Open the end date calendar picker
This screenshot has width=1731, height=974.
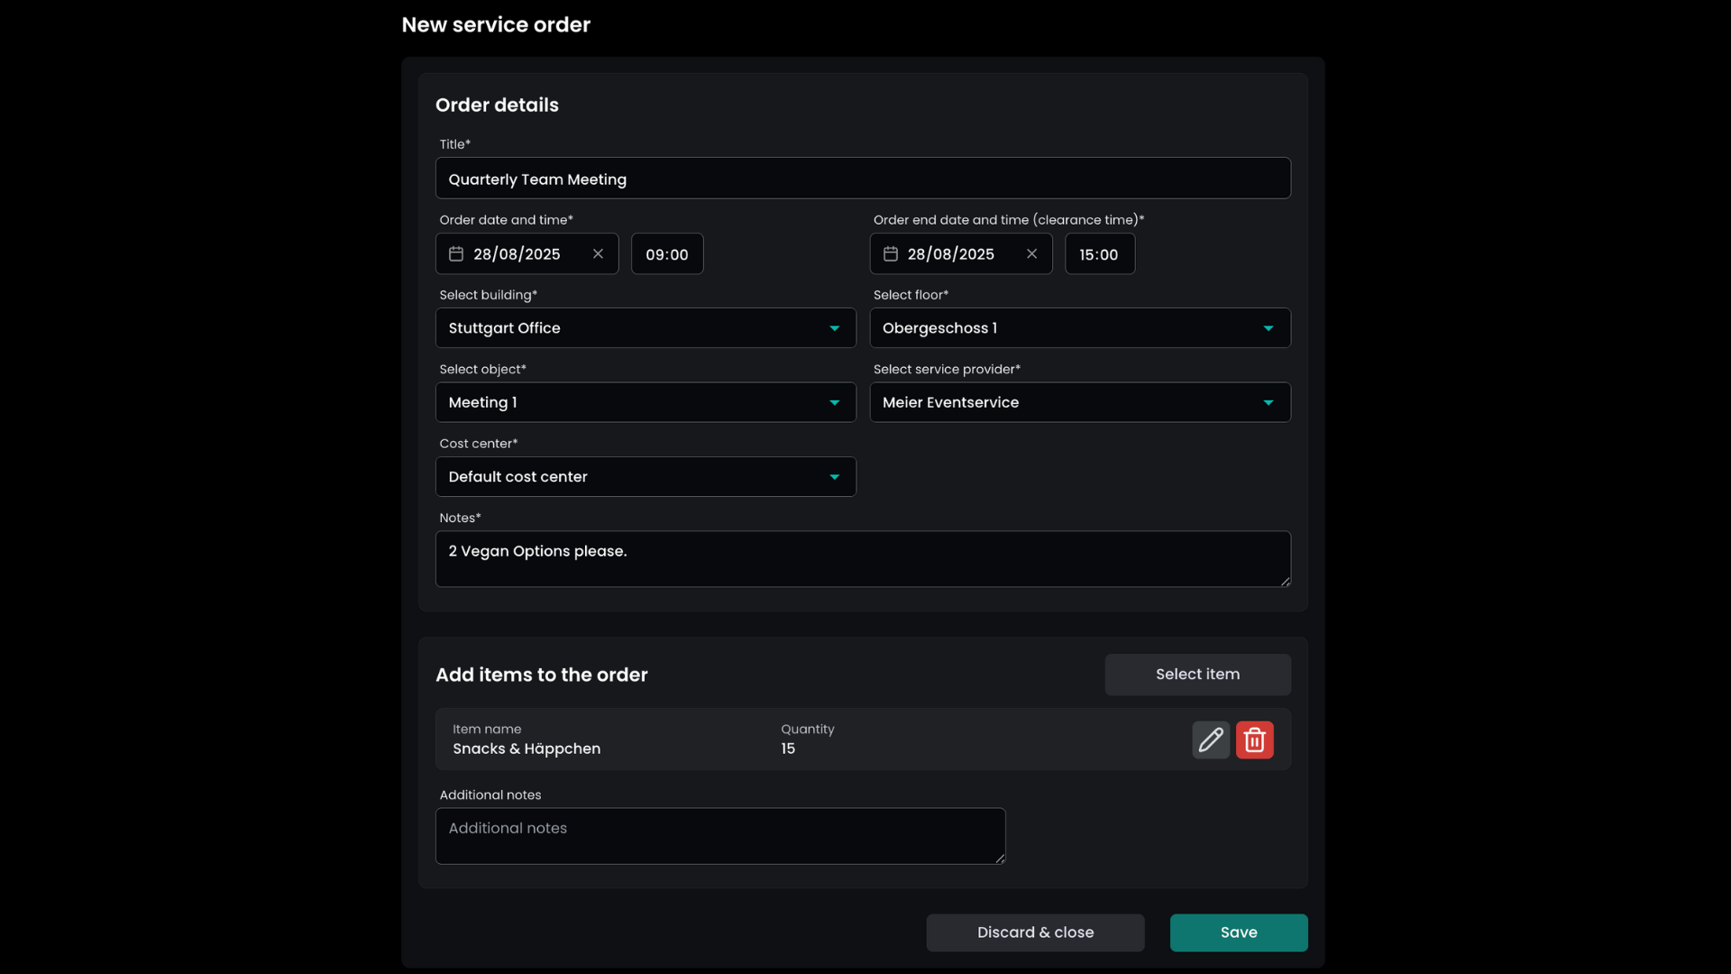891,254
